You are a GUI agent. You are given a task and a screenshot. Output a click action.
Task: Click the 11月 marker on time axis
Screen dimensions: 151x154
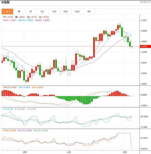click(69, 152)
